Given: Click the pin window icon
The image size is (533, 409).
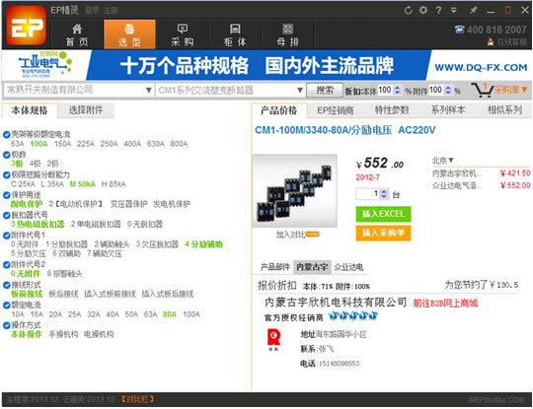Looking at the screenshot, I should point(473,10).
